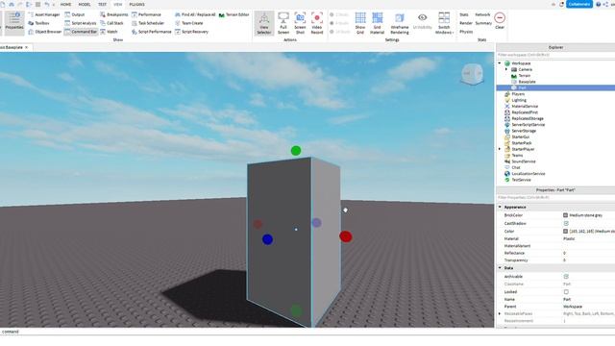615x346 pixels.
Task: Open the Terrain Editor
Action: coord(234,14)
